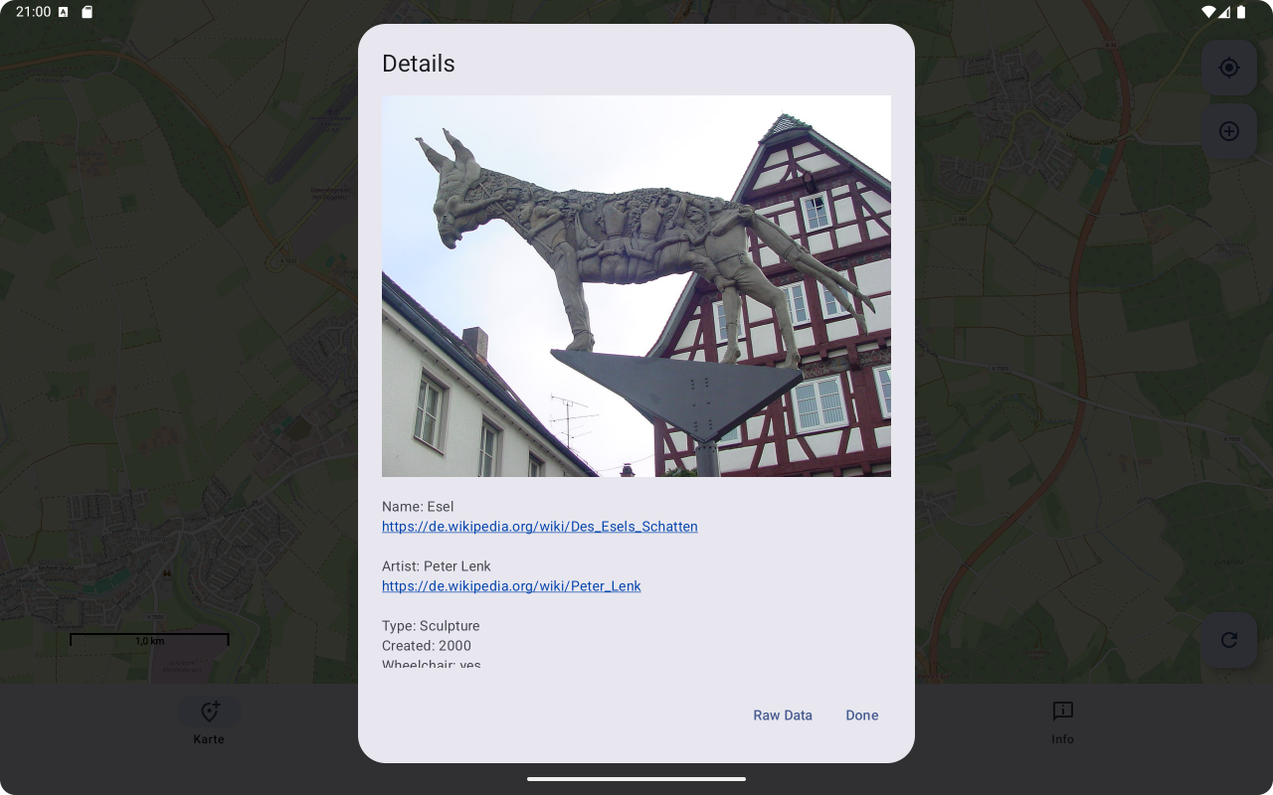Tap the SD card status icon
The image size is (1273, 795).
click(x=87, y=12)
